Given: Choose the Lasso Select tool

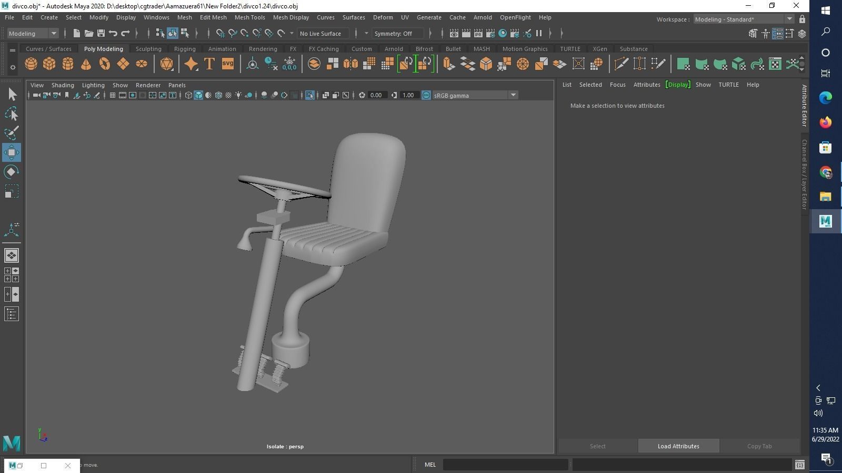Looking at the screenshot, I should coord(12,114).
